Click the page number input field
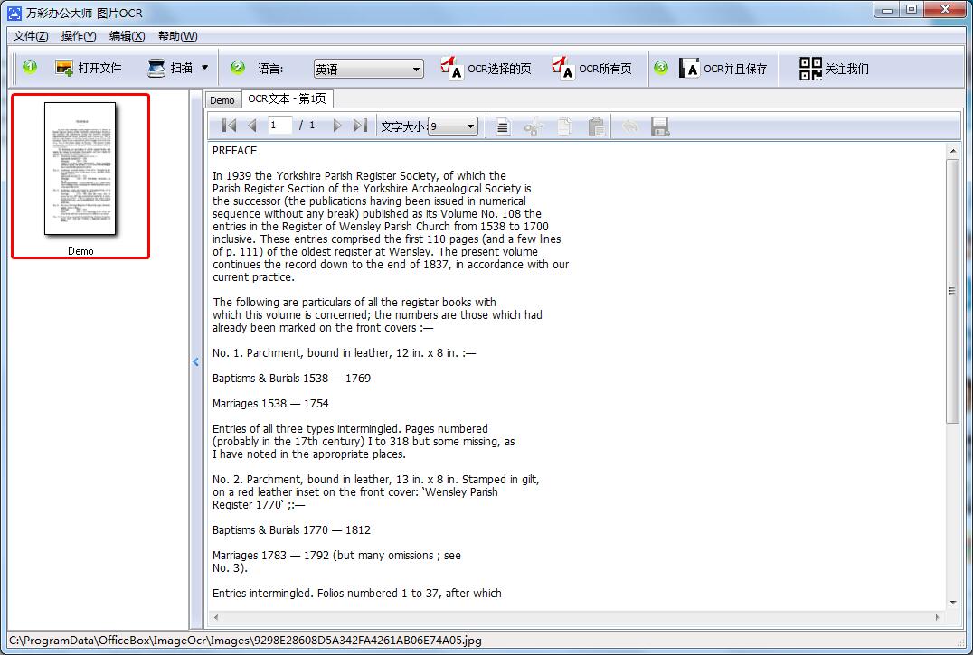973x655 pixels. (279, 126)
